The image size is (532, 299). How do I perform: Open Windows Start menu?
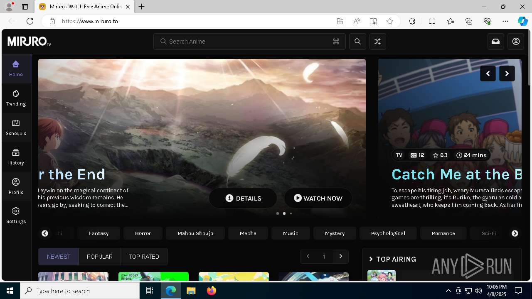pos(10,291)
